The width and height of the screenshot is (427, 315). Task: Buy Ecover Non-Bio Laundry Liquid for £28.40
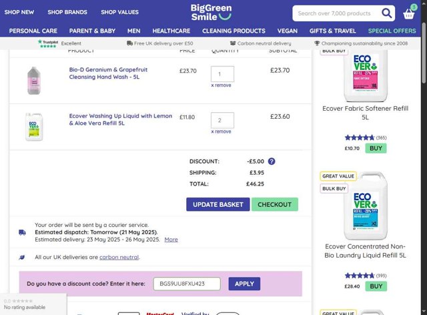click(376, 286)
